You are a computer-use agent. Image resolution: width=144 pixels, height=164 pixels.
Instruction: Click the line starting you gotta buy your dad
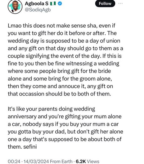coord(65,132)
